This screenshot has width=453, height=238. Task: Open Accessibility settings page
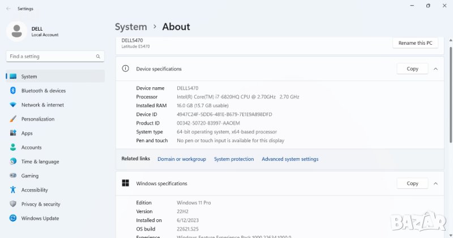(x=35, y=190)
